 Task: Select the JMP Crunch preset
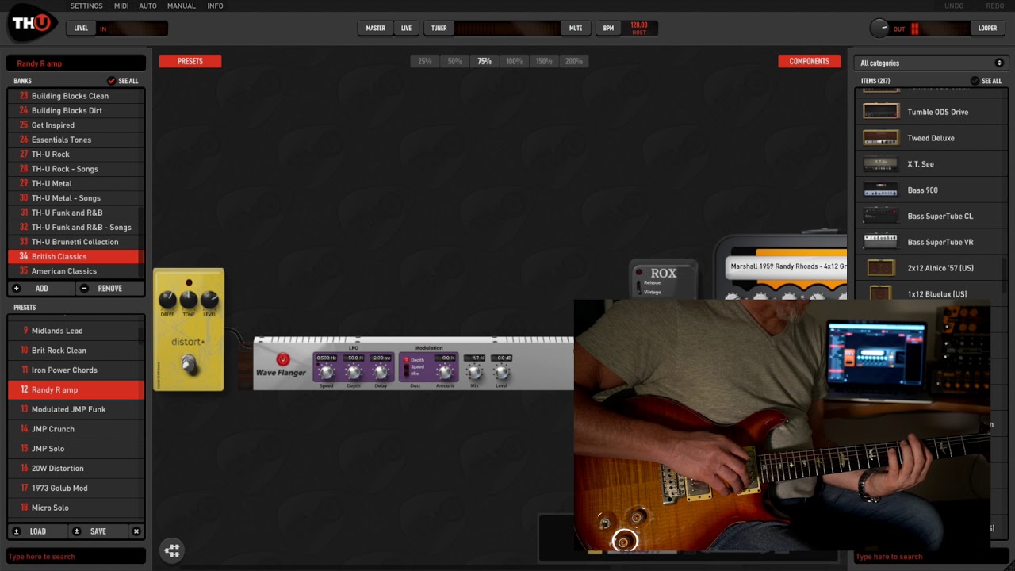(x=76, y=429)
